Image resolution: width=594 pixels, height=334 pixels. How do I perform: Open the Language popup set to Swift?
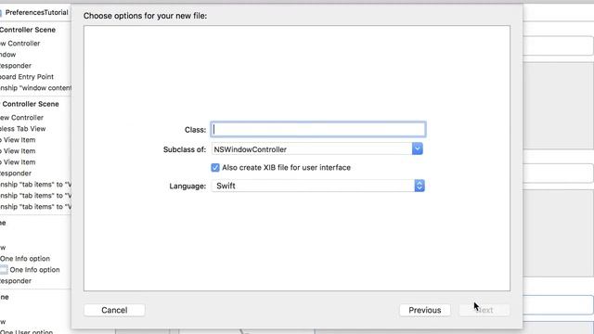(317, 186)
